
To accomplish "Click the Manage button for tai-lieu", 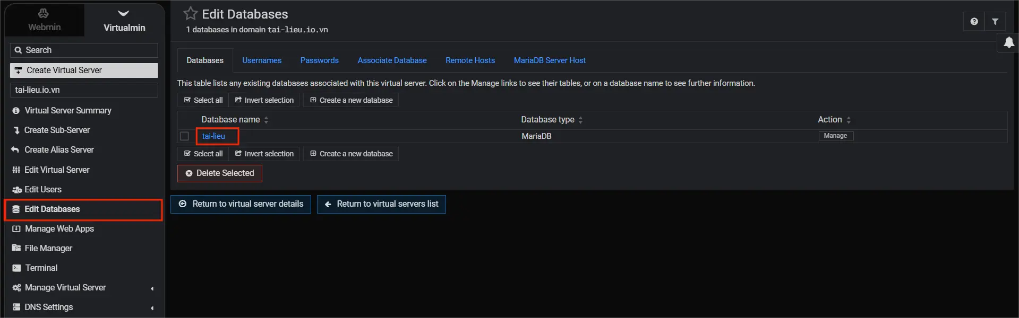I will 835,136.
